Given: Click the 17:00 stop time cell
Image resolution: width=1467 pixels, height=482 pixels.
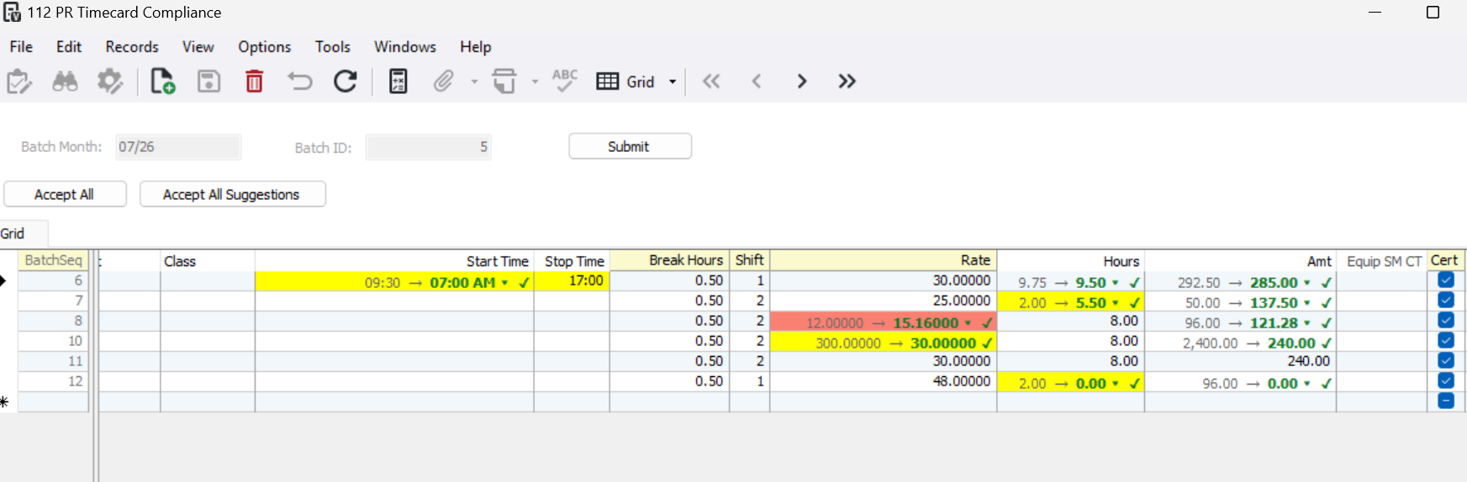Looking at the screenshot, I should click(x=572, y=280).
